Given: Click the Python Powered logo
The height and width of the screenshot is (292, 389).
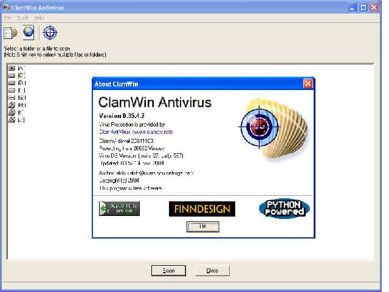Looking at the screenshot, I should coord(284,209).
